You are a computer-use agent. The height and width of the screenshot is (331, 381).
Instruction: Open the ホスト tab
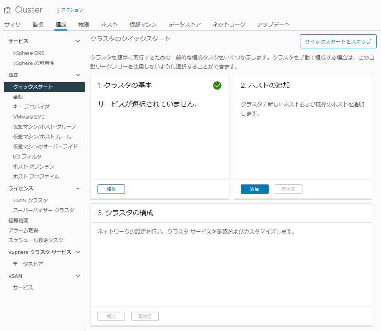(x=109, y=24)
